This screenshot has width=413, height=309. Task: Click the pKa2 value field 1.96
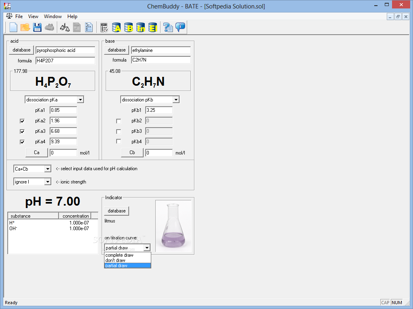pos(63,121)
